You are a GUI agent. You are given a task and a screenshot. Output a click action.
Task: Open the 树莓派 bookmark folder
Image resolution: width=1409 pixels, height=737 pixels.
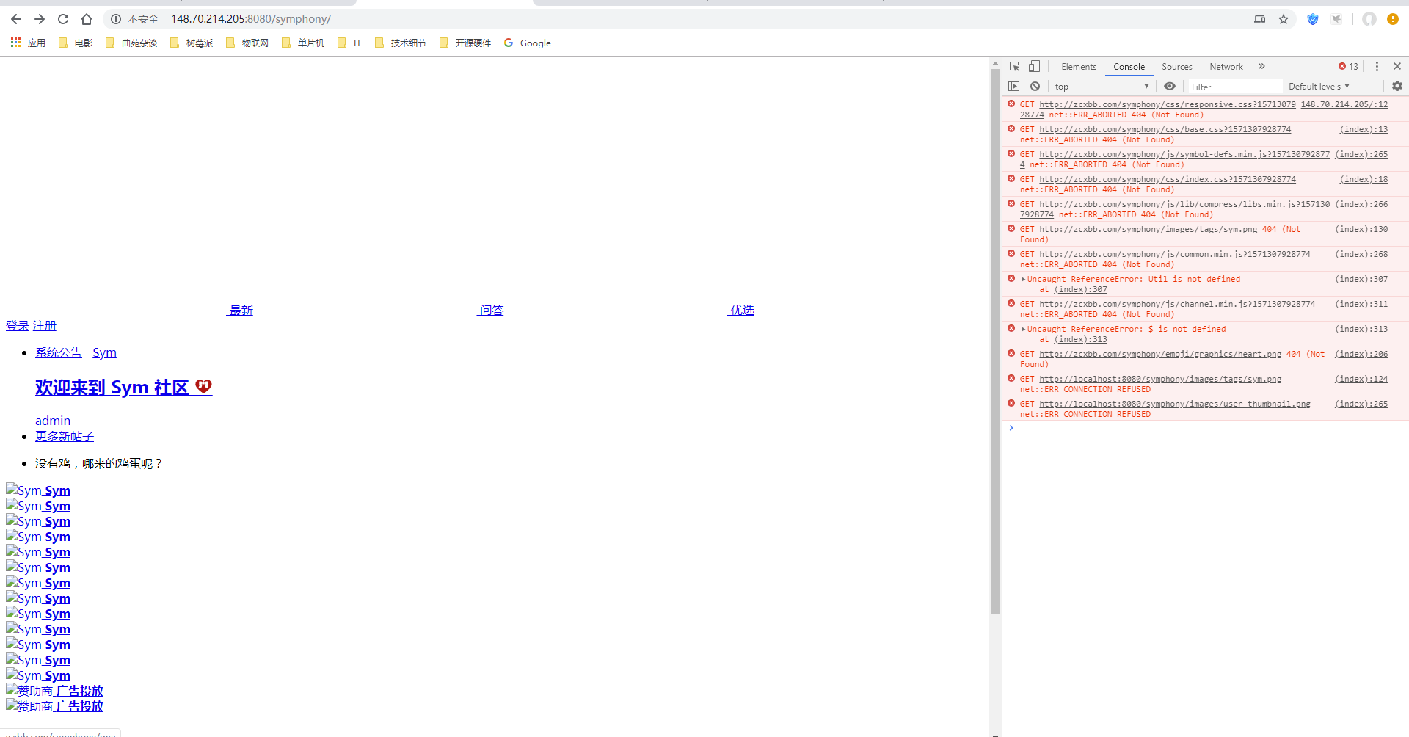192,43
